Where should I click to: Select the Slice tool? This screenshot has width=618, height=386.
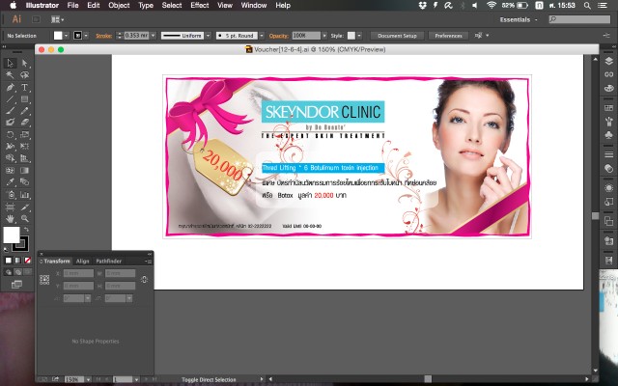pos(25,207)
